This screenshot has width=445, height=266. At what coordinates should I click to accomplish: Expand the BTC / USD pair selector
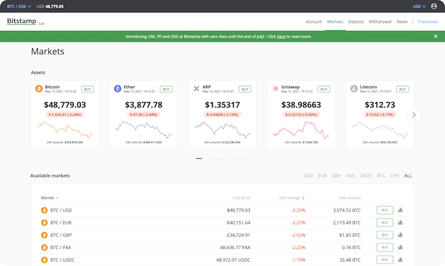(19, 6)
